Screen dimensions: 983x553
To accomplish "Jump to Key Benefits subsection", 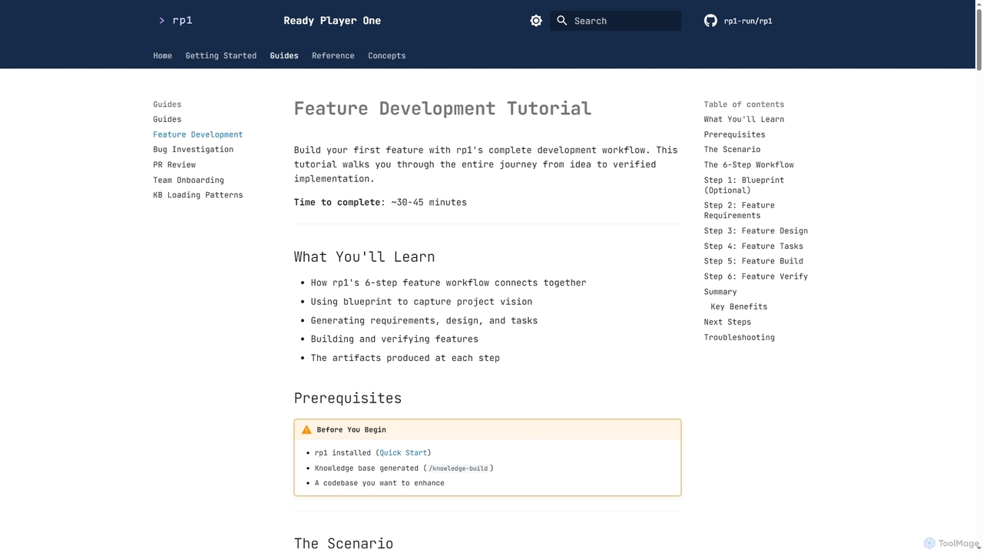I will pyautogui.click(x=739, y=306).
